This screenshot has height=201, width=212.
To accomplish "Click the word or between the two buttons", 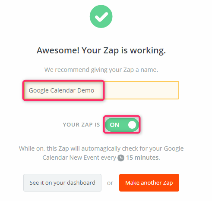I will point(110,183).
